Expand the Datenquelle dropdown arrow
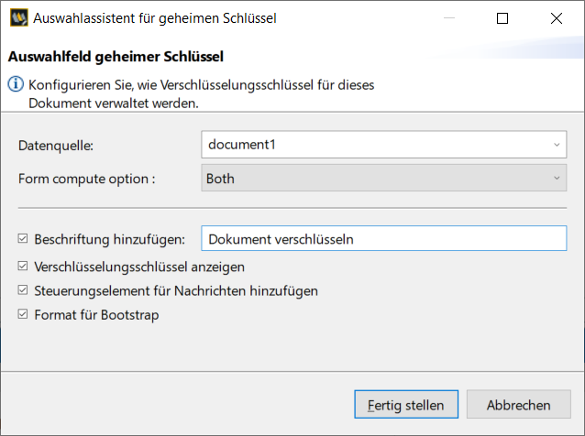The image size is (585, 436). click(x=557, y=145)
